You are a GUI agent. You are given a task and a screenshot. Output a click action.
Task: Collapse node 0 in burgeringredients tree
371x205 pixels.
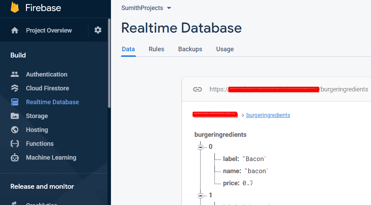[x=201, y=147]
